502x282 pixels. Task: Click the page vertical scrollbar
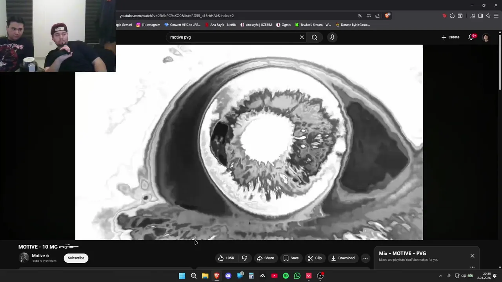click(500, 63)
